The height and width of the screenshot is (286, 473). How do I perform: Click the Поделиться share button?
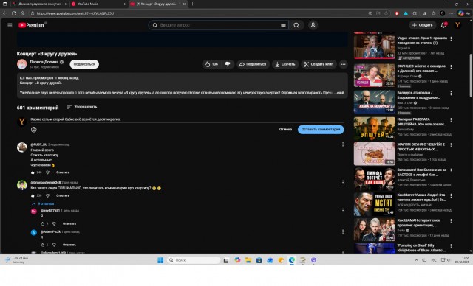pyautogui.click(x=253, y=64)
